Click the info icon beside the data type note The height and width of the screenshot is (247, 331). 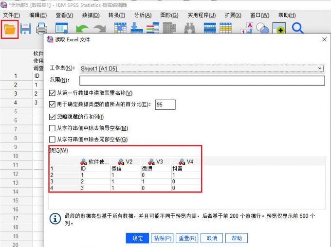(x=55, y=218)
